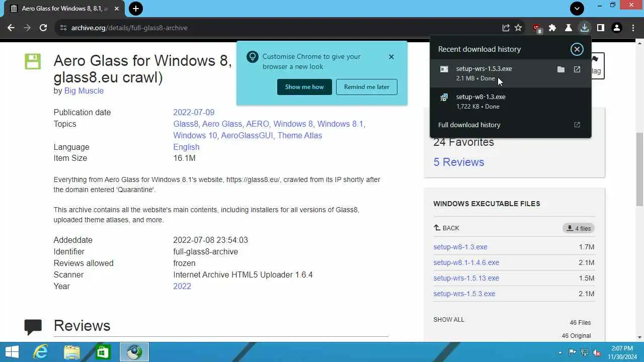Open Full download history

click(x=510, y=125)
